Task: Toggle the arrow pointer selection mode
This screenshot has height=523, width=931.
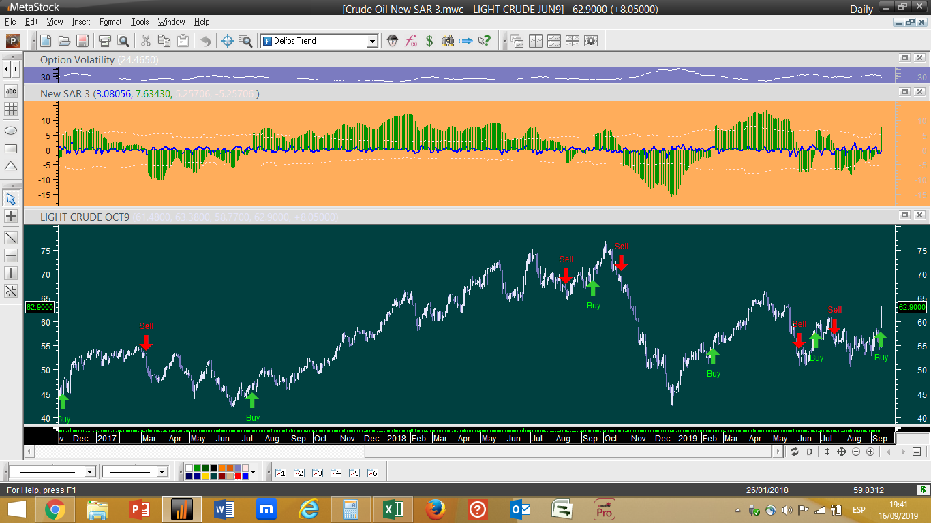Action: click(x=11, y=199)
